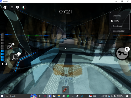Restore down the Roblox window
The image size is (131, 98).
click(122, 1)
